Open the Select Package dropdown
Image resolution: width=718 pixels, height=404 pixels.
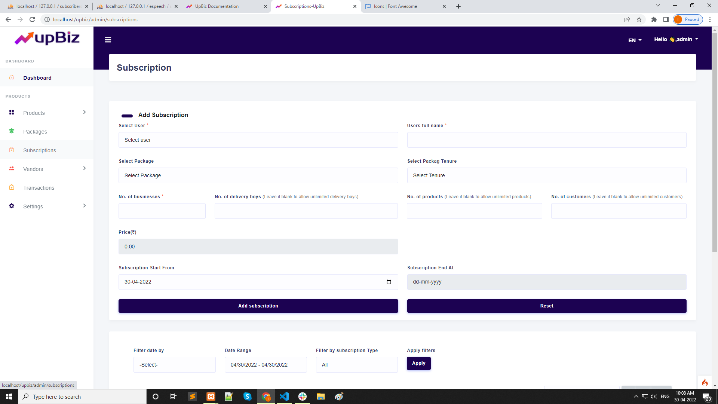click(258, 175)
